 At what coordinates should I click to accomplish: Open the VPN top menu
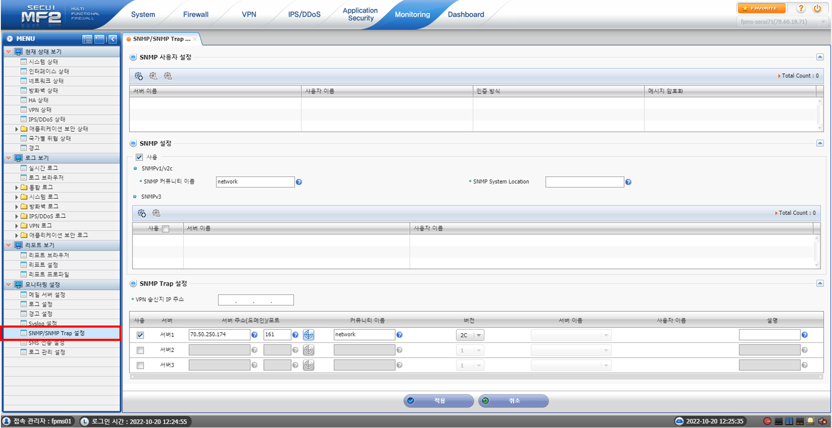tap(249, 15)
